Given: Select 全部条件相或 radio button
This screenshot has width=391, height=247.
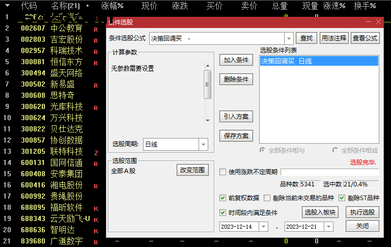Looking at the screenshot, I should (335, 150).
